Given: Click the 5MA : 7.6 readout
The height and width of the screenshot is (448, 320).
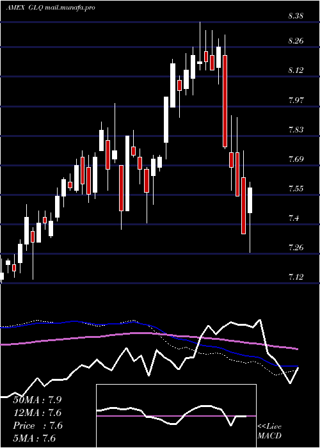Looking at the screenshot, I should point(35,438).
